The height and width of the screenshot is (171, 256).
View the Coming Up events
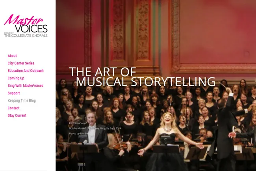pos(16,78)
